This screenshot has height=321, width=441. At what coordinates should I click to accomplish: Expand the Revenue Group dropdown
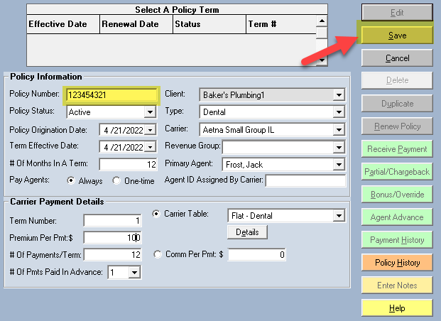click(338, 148)
